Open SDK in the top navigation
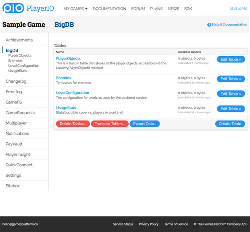250x232 pixels. pyautogui.click(x=188, y=9)
